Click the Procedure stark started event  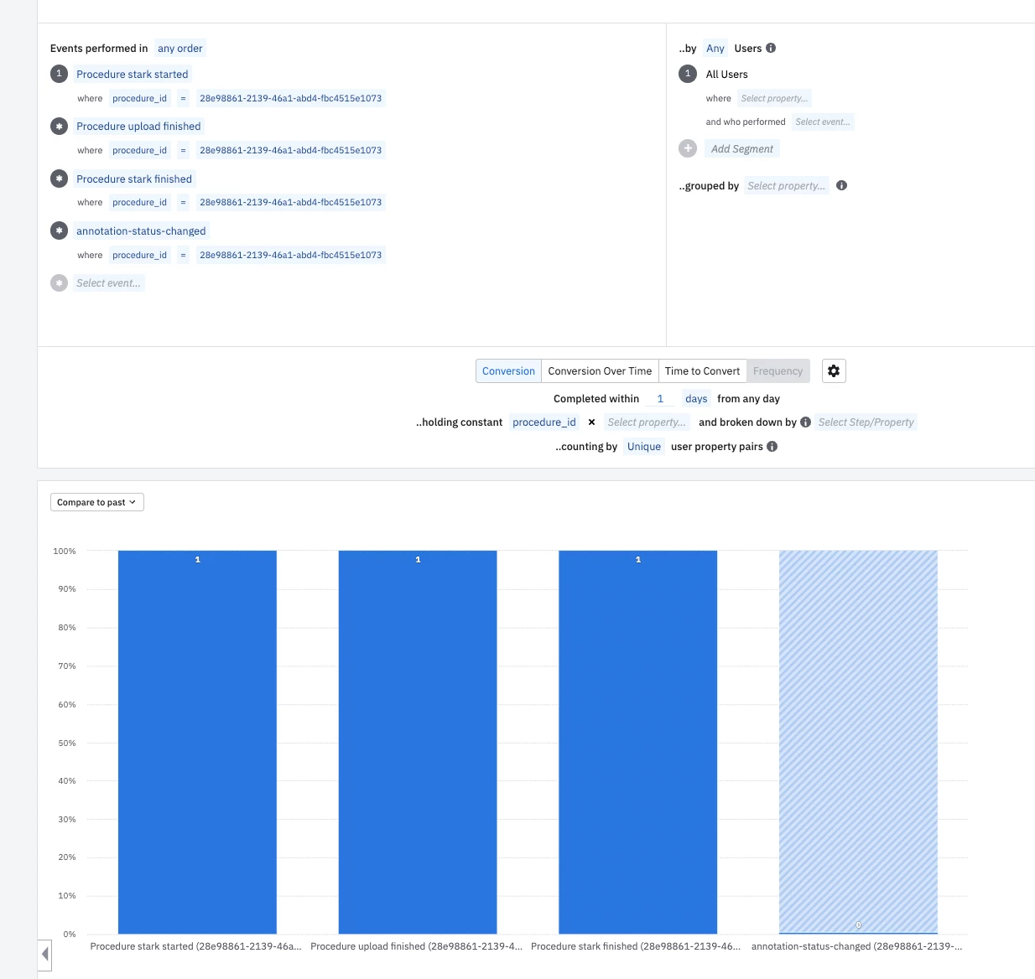coord(132,74)
